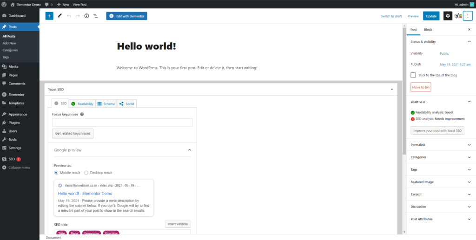
Task: Click the Update button
Action: coord(431,16)
